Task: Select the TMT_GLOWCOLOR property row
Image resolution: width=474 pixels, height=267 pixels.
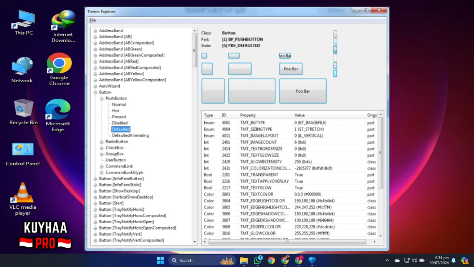Action: [290, 233]
